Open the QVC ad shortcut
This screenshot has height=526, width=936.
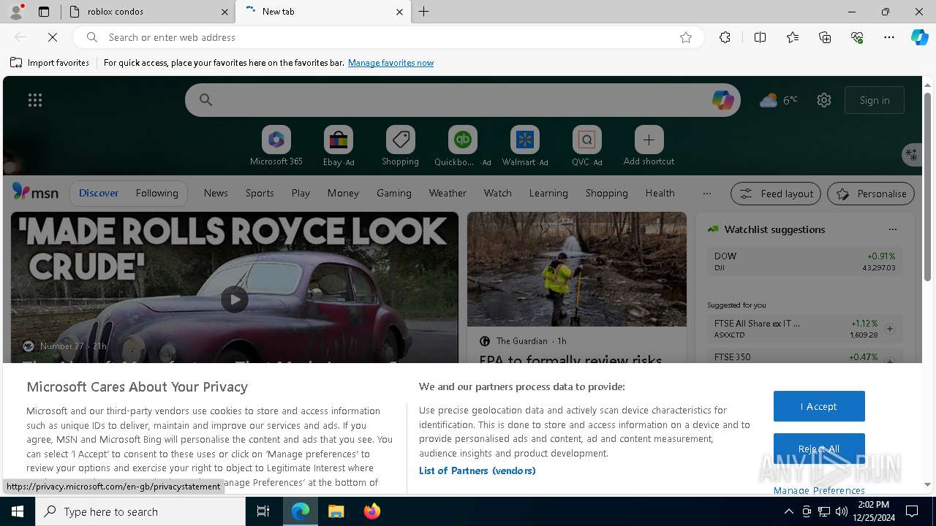586,146
